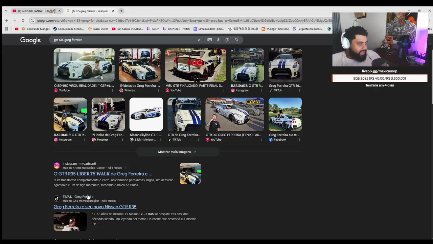The height and width of the screenshot is (244, 433).
Task: Open more options for the Instagram mycarbrazil result
Action: 125,168
